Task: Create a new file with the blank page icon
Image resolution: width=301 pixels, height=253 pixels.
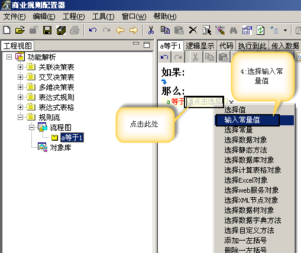Action: [x=7, y=30]
